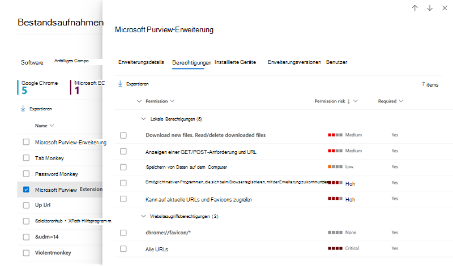Click the Low risk bars for Speichern von Daten

335,166
